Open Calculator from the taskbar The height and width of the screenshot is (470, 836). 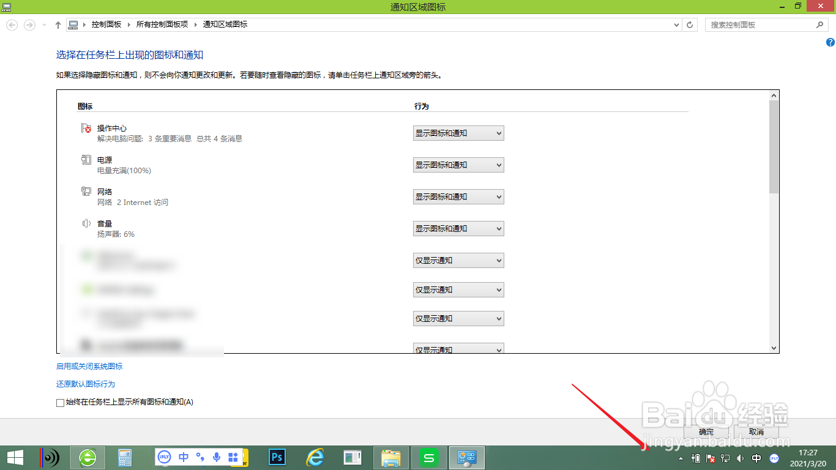click(125, 457)
